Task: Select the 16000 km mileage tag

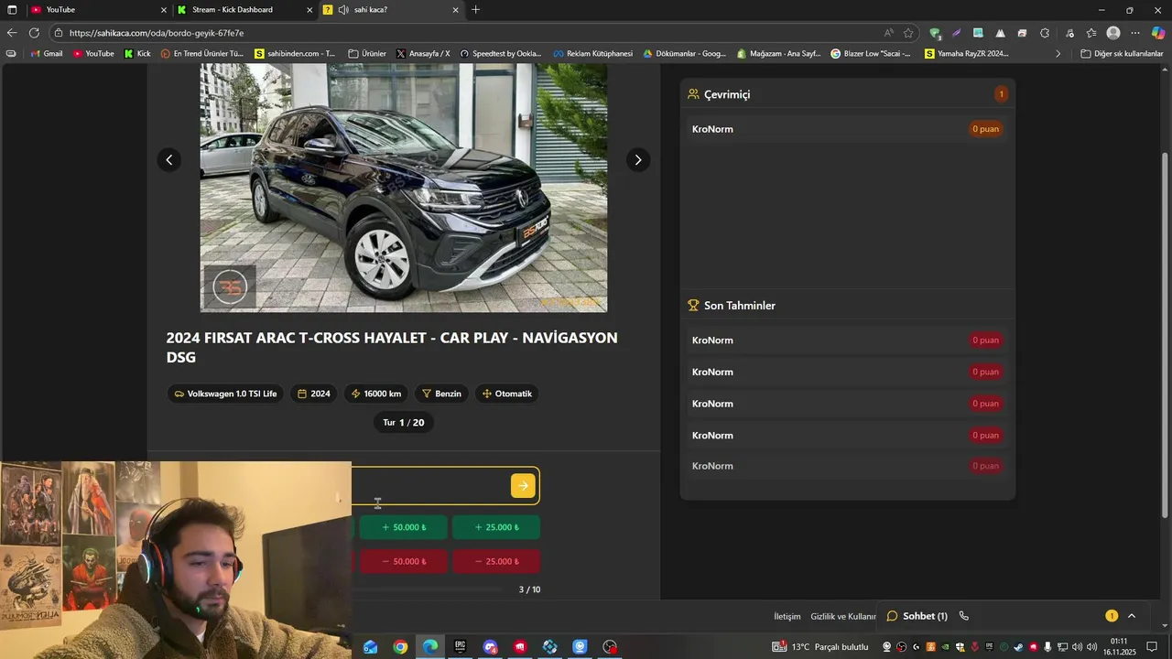Action: tap(376, 394)
